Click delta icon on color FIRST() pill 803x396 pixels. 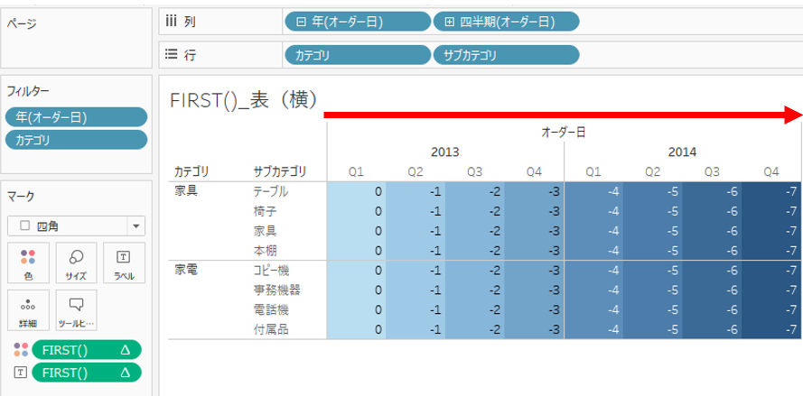click(x=125, y=351)
